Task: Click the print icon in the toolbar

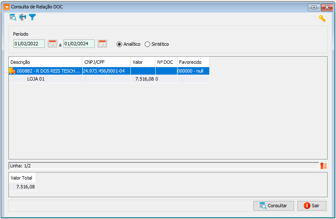Action: pos(23,17)
